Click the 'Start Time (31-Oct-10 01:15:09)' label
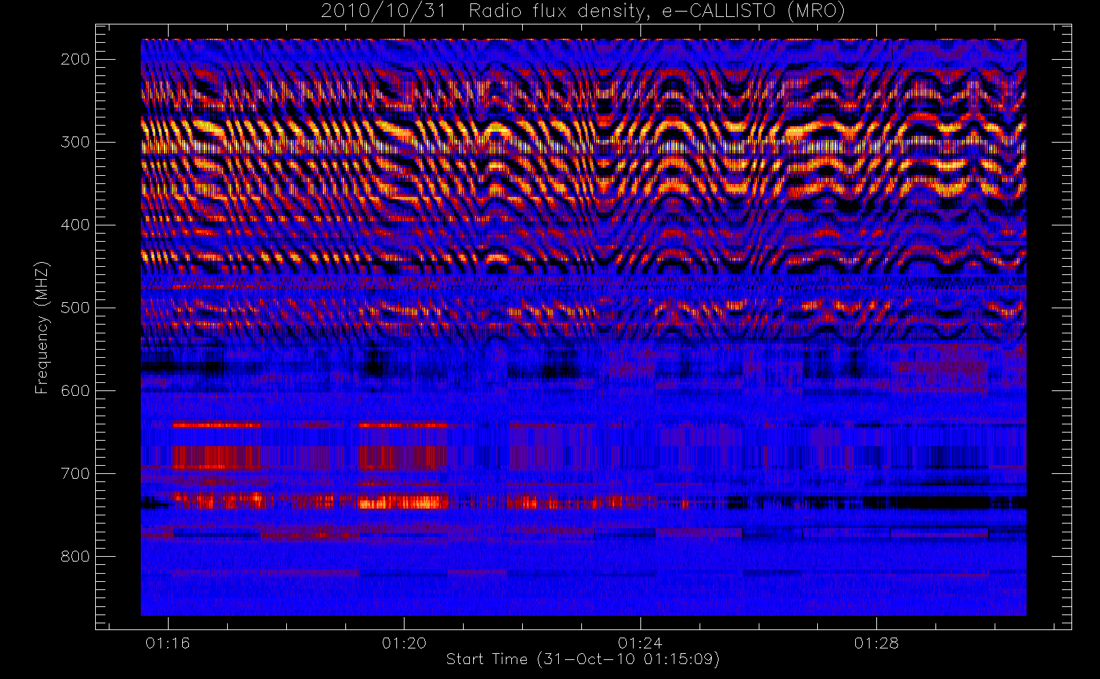The image size is (1100, 679). [583, 659]
